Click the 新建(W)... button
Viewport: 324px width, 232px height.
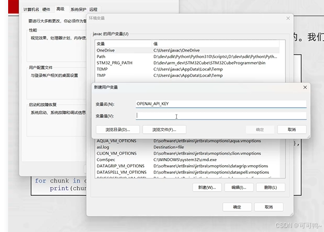207,188
